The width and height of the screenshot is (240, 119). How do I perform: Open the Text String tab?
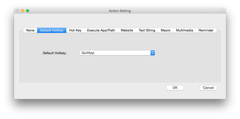(x=147, y=30)
